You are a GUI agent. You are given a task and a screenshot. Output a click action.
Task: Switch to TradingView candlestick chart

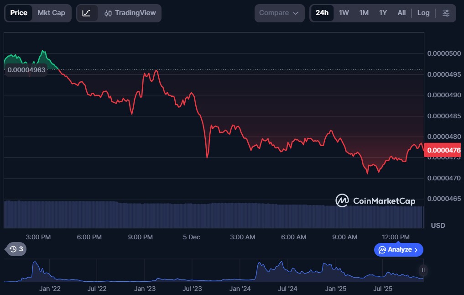[130, 13]
